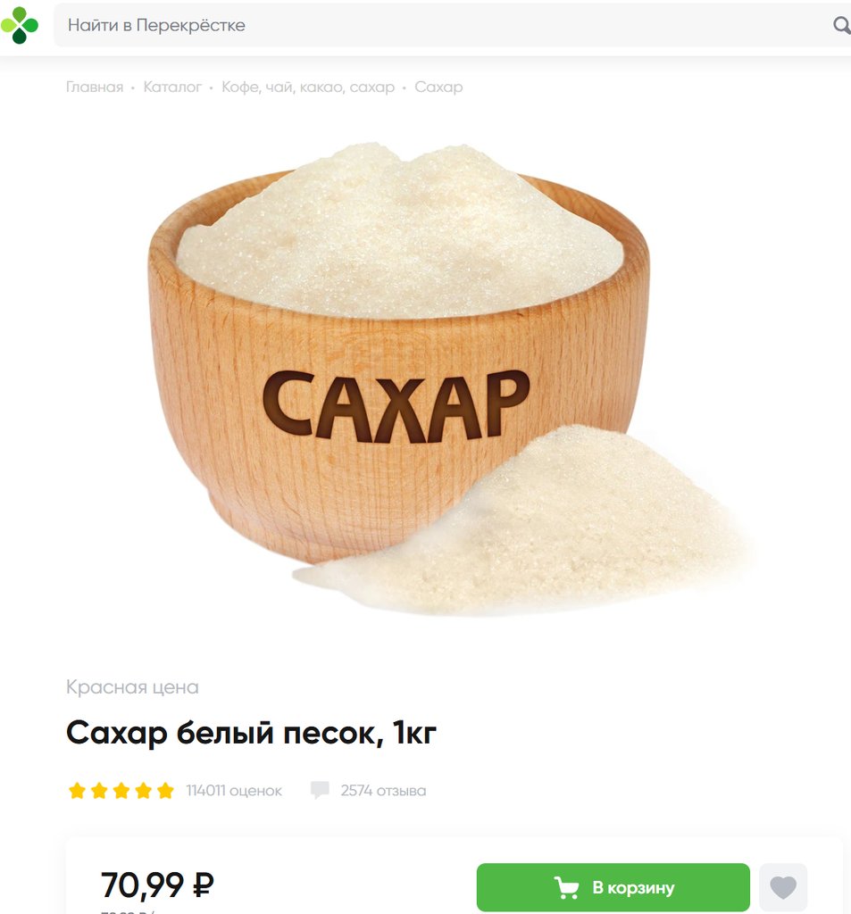
Task: Open the sugar bowl product photo
Action: (x=452, y=378)
